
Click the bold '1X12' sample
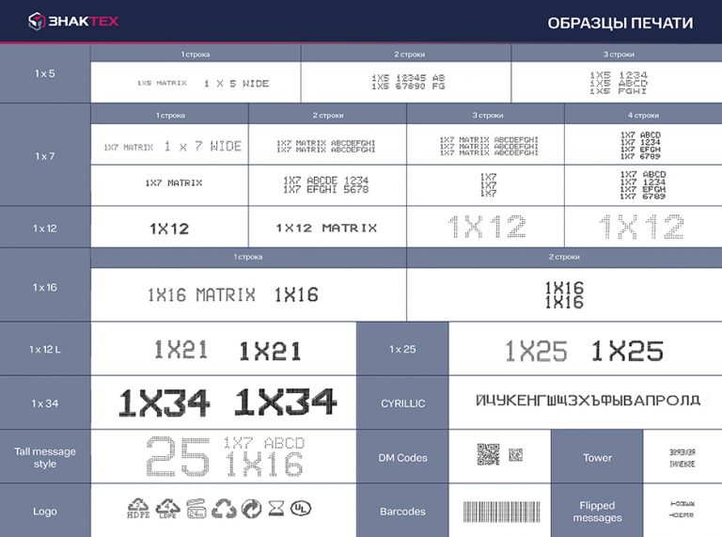169,229
